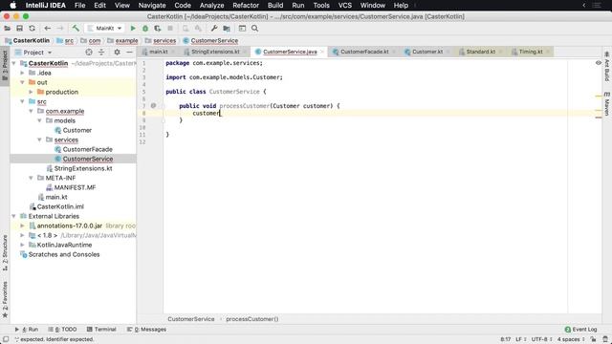Switch to Customer.kt editor tab
612x344 pixels.
tap(427, 52)
